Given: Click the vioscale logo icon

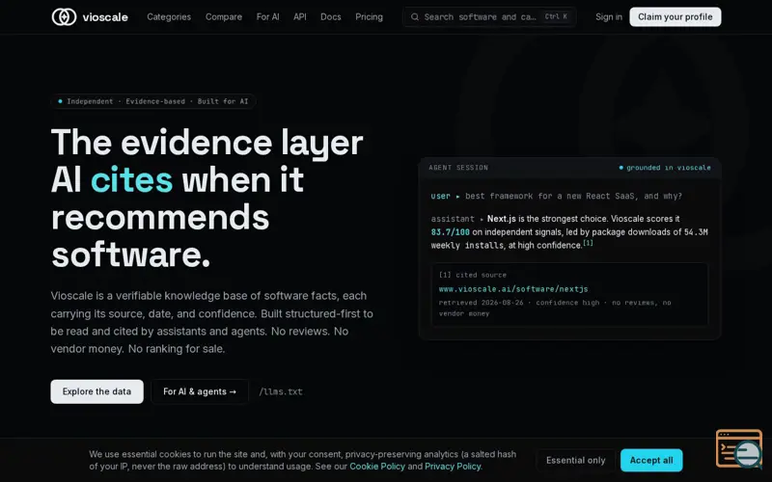Looking at the screenshot, I should [x=64, y=16].
